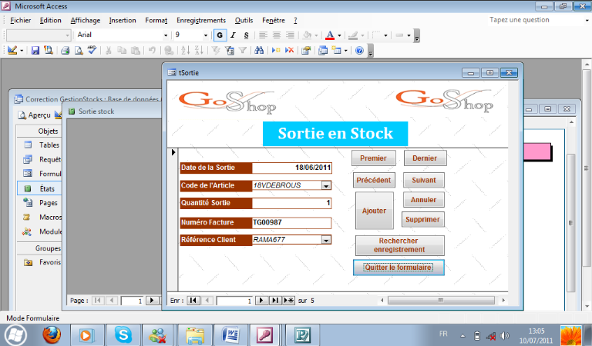
Task: Open the Arial font name dropdown
Action: pyautogui.click(x=165, y=35)
